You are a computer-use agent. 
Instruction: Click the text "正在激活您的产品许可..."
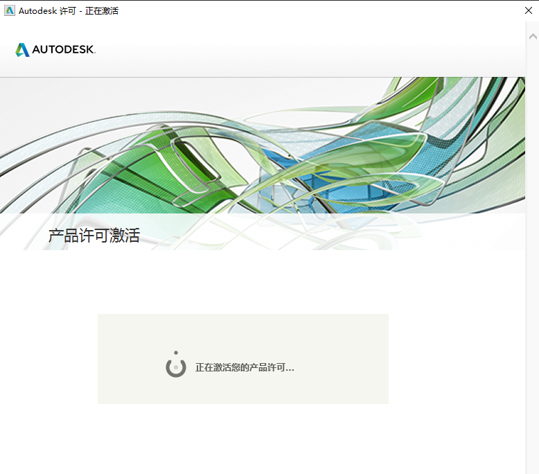pyautogui.click(x=245, y=367)
